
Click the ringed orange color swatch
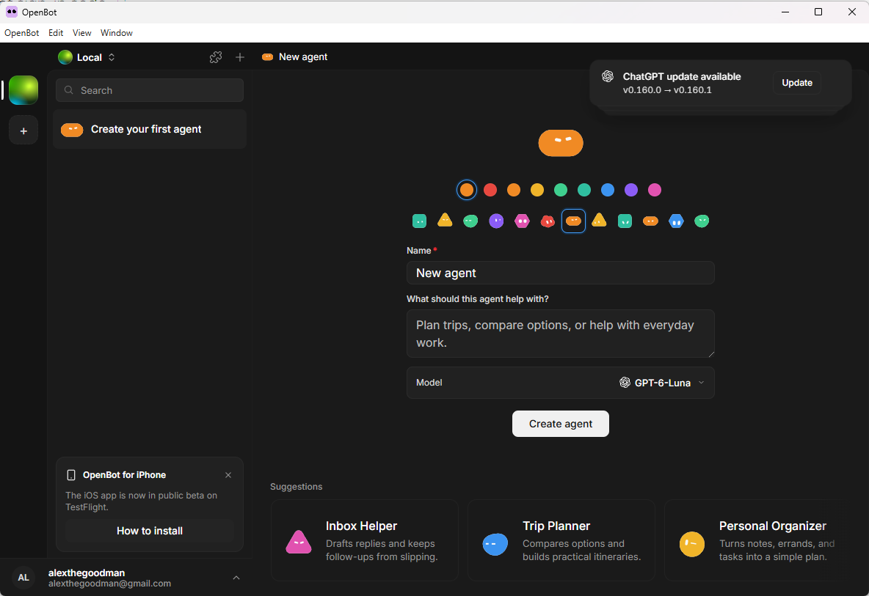point(467,190)
